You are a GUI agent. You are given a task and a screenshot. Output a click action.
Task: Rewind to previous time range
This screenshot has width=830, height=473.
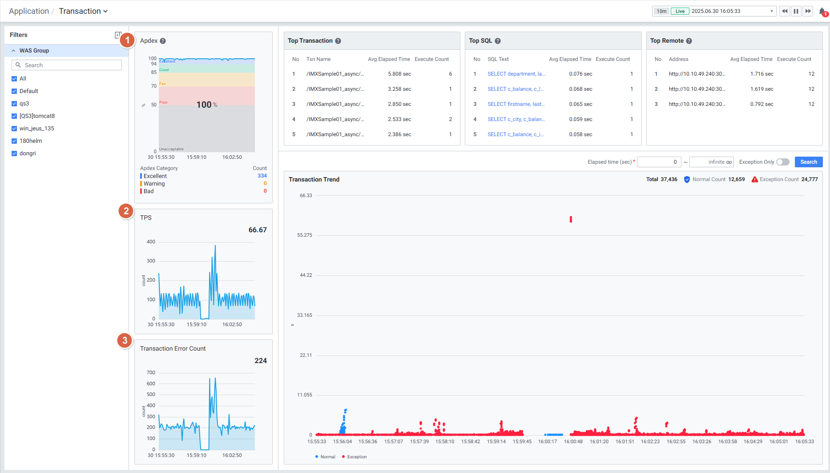[x=785, y=11]
